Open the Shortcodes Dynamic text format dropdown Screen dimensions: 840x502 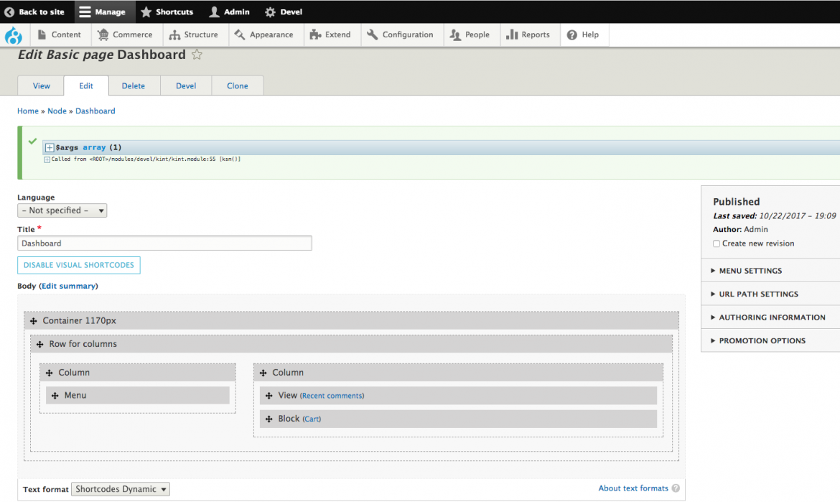[x=120, y=489]
